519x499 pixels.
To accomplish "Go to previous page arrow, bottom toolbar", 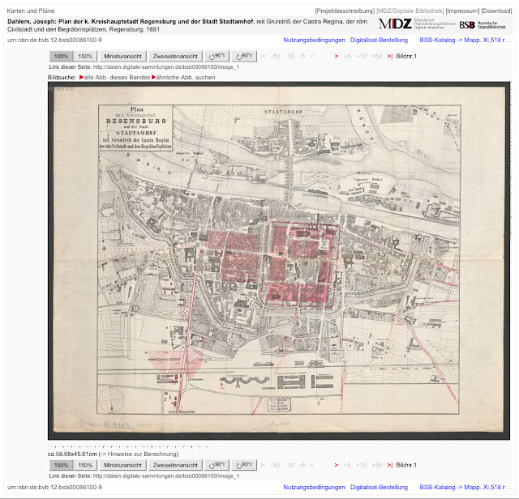I will 311,465.
